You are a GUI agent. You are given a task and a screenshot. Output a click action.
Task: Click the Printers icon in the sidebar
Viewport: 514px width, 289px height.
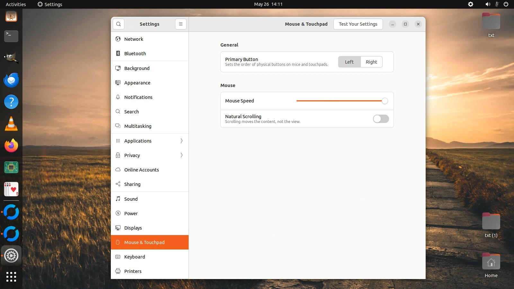[118, 271]
